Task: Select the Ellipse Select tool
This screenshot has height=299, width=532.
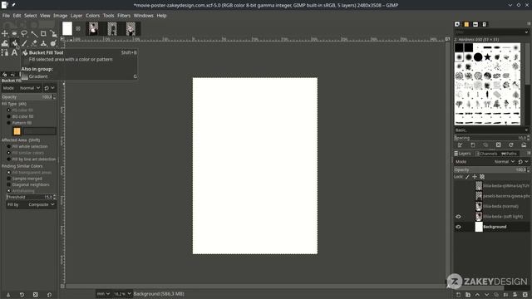Action: pos(14,33)
